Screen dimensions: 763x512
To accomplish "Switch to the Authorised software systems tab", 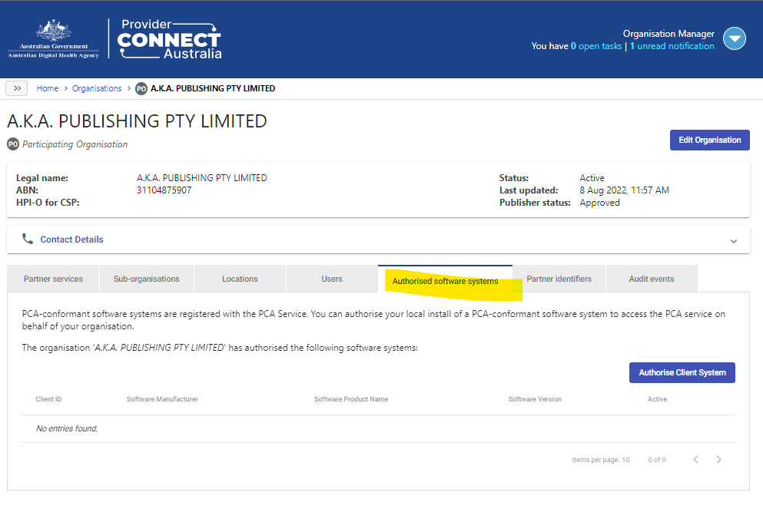I will (x=446, y=281).
